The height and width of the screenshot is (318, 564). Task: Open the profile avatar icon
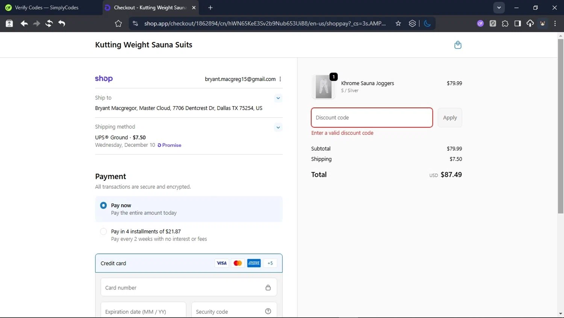tap(543, 23)
